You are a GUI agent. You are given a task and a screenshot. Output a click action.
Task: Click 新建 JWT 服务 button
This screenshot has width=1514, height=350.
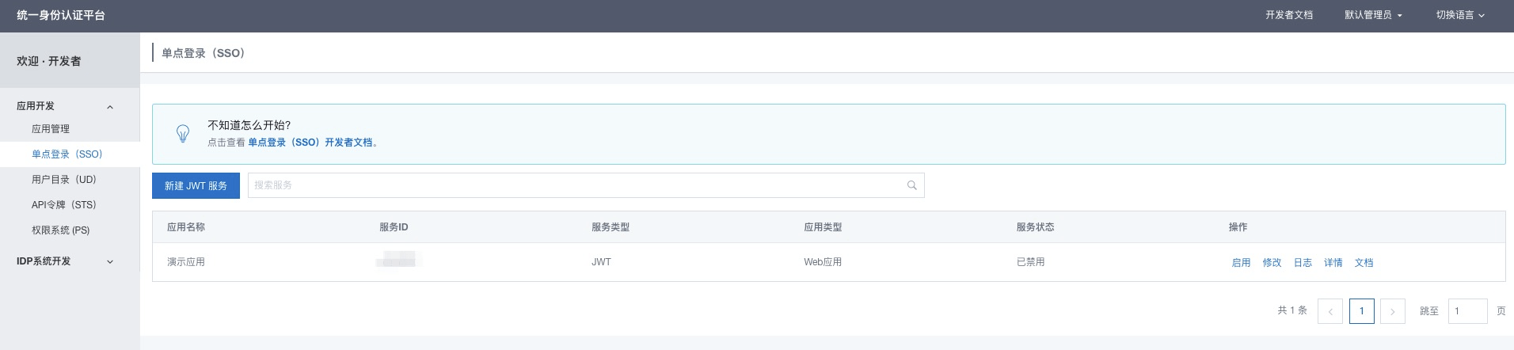click(x=196, y=185)
